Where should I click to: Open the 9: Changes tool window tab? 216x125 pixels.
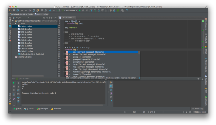[x=42, y=109]
